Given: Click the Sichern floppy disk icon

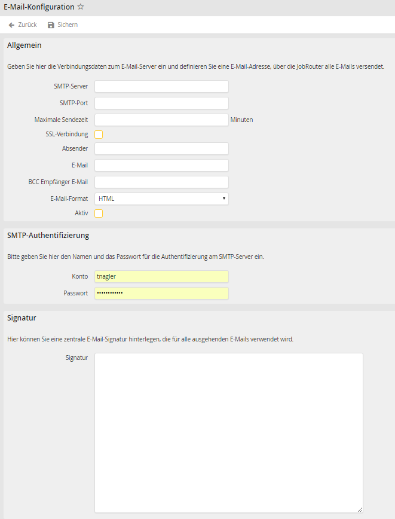Looking at the screenshot, I should [51, 25].
